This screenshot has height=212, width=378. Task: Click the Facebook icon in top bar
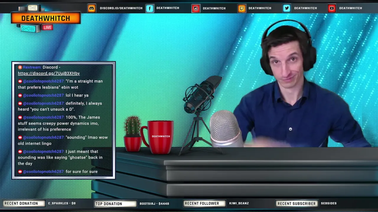(150, 8)
